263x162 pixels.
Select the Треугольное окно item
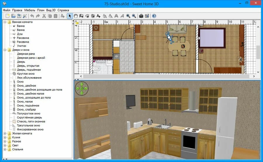click(28, 126)
